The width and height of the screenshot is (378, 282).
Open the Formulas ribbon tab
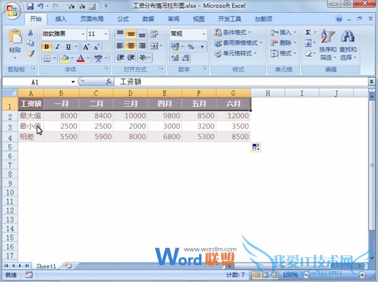pyautogui.click(x=123, y=19)
